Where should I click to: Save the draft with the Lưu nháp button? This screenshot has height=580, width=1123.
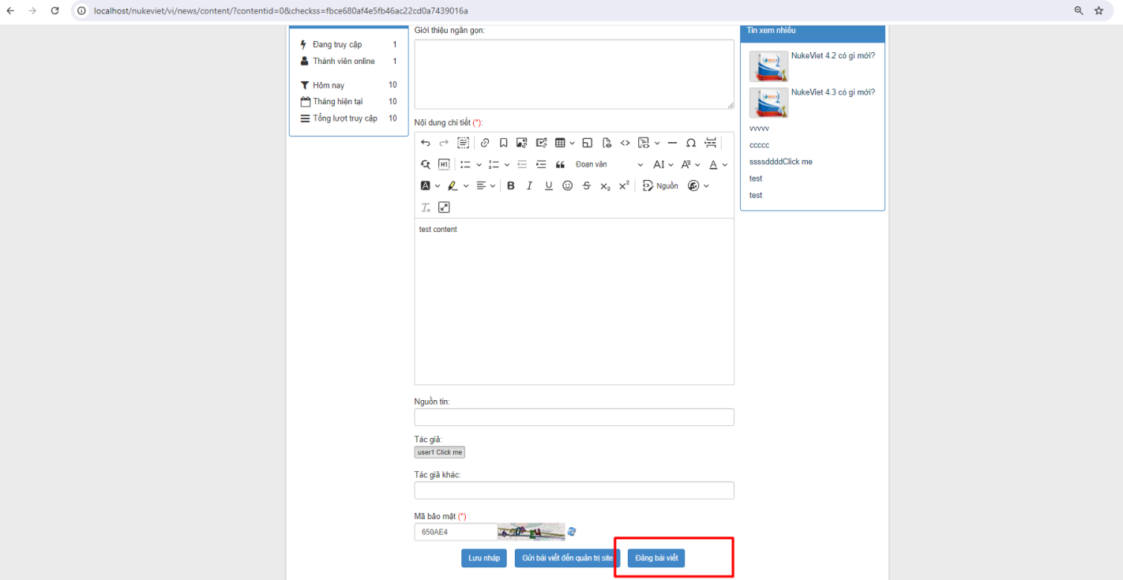484,558
